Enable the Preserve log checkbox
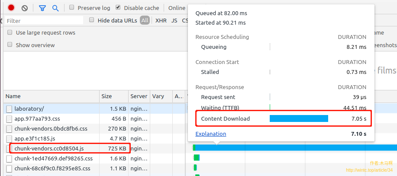The height and width of the screenshot is (176, 397). tap(71, 8)
